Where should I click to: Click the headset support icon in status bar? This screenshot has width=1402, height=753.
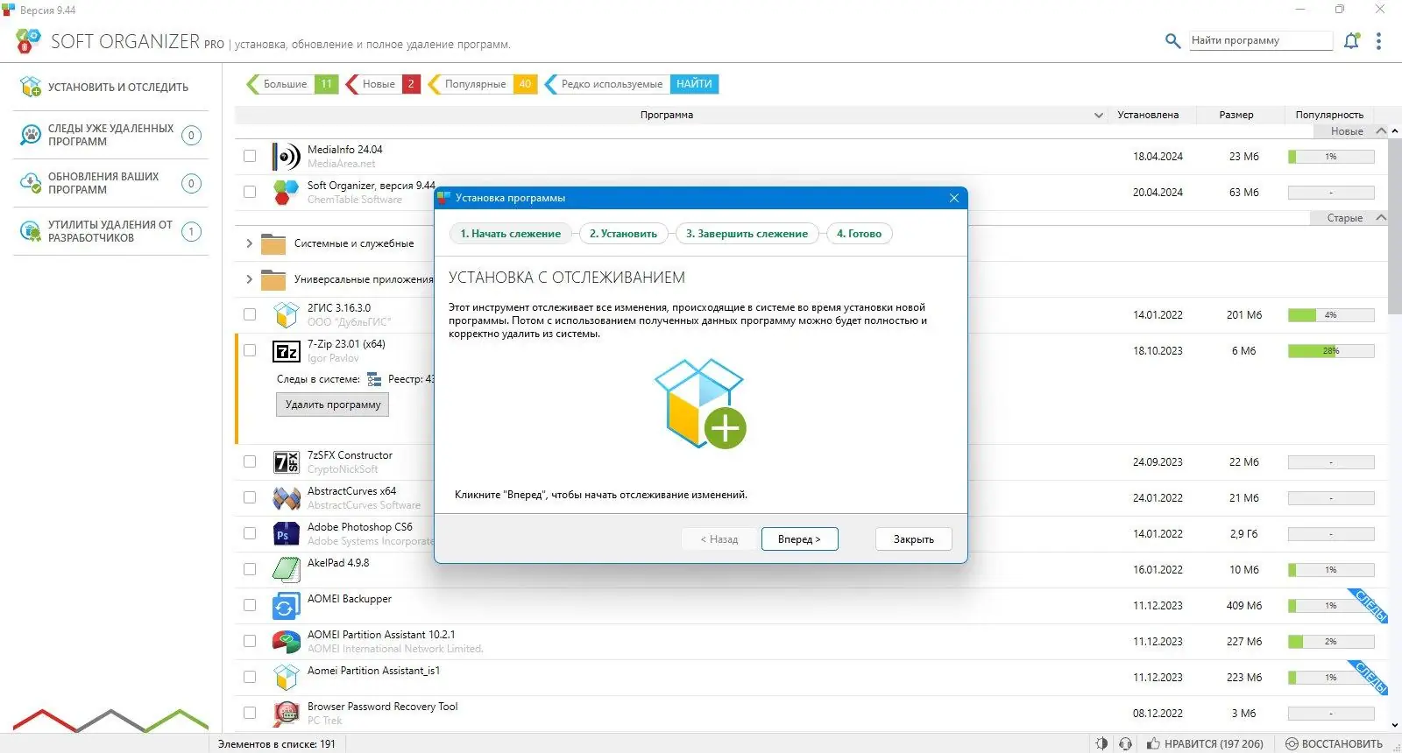1126,743
